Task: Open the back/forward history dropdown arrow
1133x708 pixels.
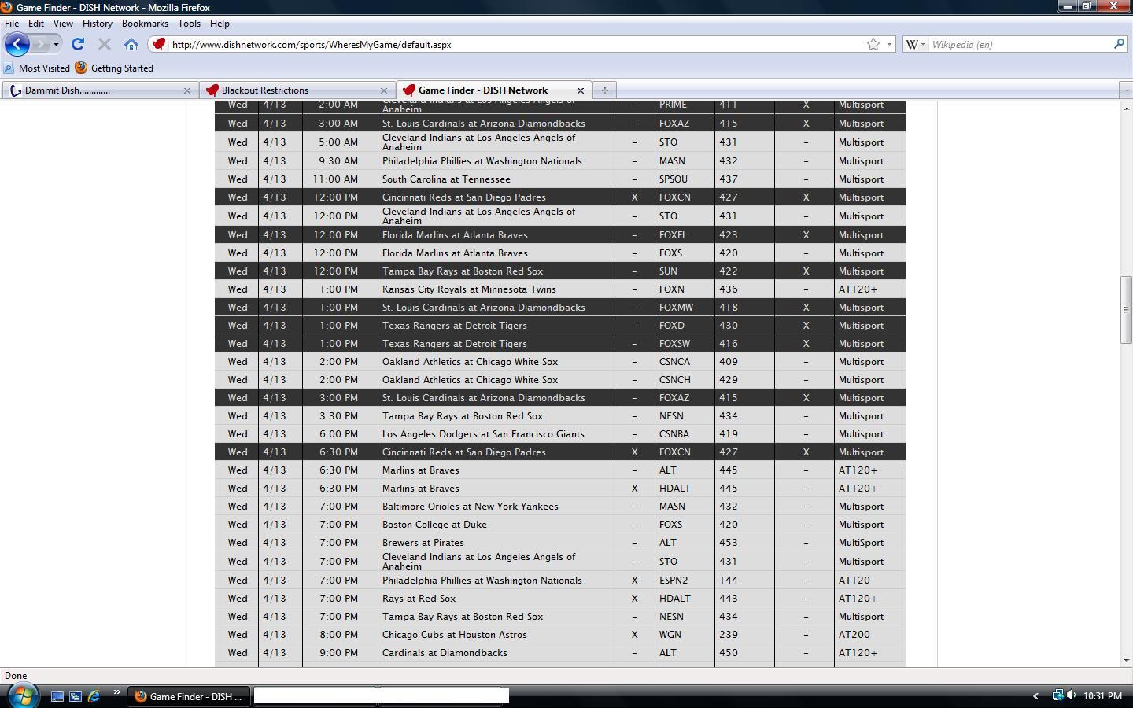Action: click(x=56, y=45)
